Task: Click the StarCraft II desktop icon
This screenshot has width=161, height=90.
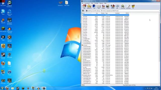Action: click(x=10, y=55)
